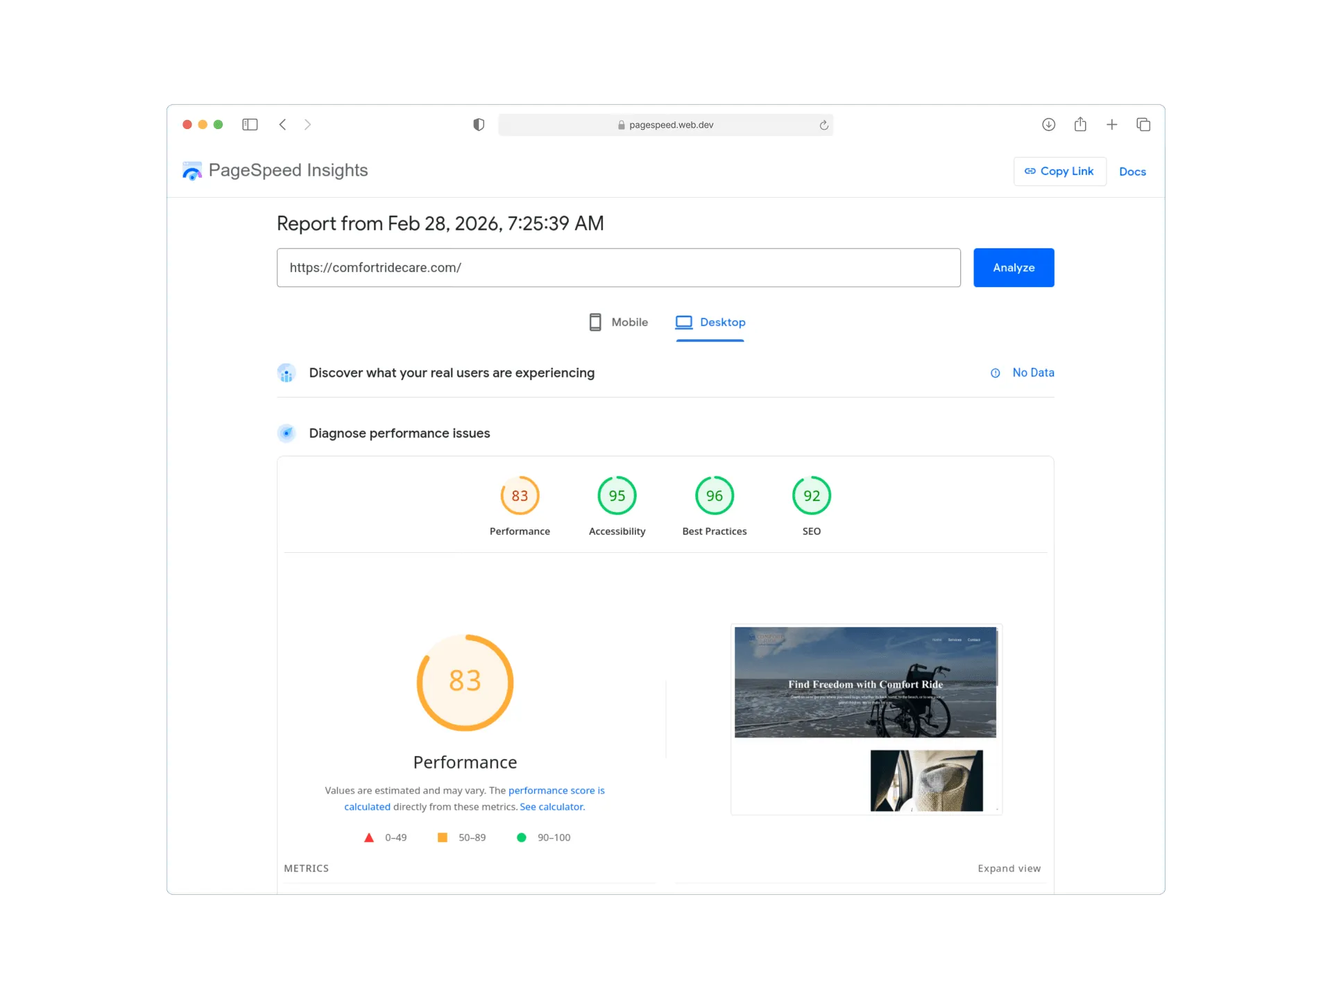Switch to the Mobile tab
This screenshot has width=1332, height=999.
click(618, 323)
